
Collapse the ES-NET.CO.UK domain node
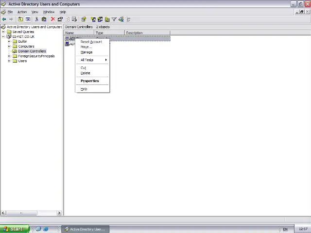tap(3, 37)
